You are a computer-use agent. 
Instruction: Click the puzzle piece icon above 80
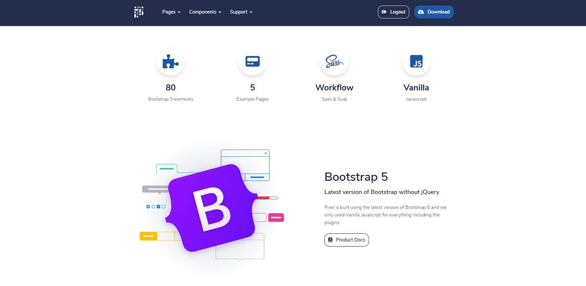(x=170, y=61)
